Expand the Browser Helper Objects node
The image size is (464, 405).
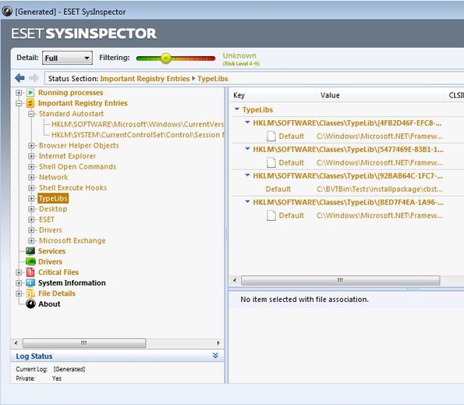[x=31, y=146]
